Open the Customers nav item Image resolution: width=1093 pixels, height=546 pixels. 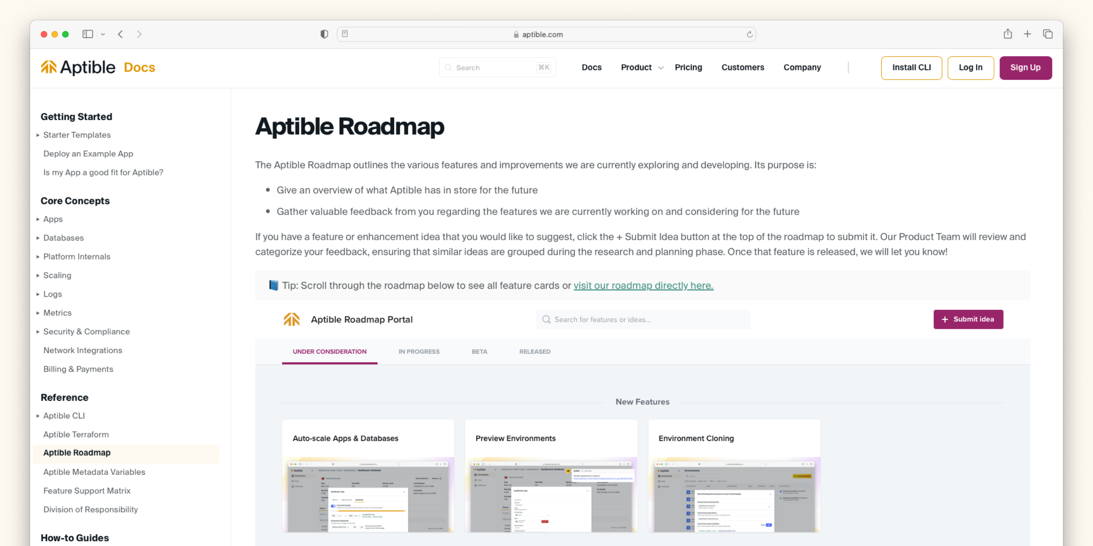(742, 67)
